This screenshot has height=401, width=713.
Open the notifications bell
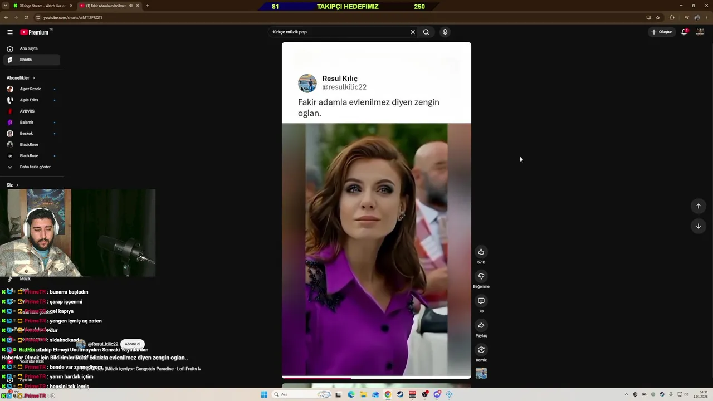coord(685,32)
